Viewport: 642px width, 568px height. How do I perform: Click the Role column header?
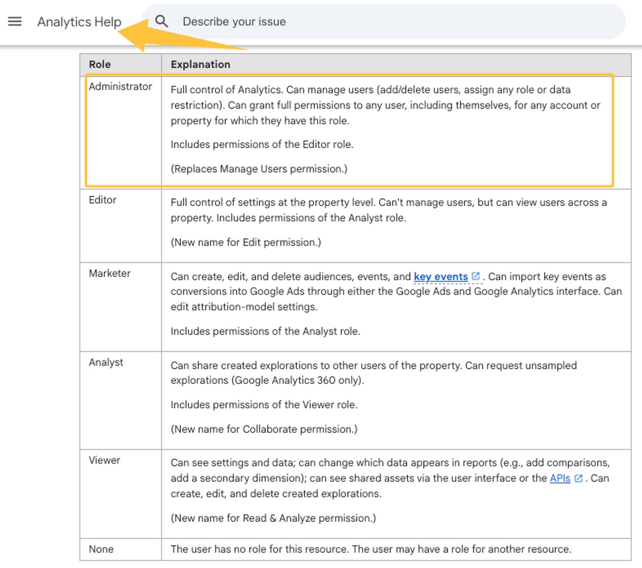click(x=121, y=65)
